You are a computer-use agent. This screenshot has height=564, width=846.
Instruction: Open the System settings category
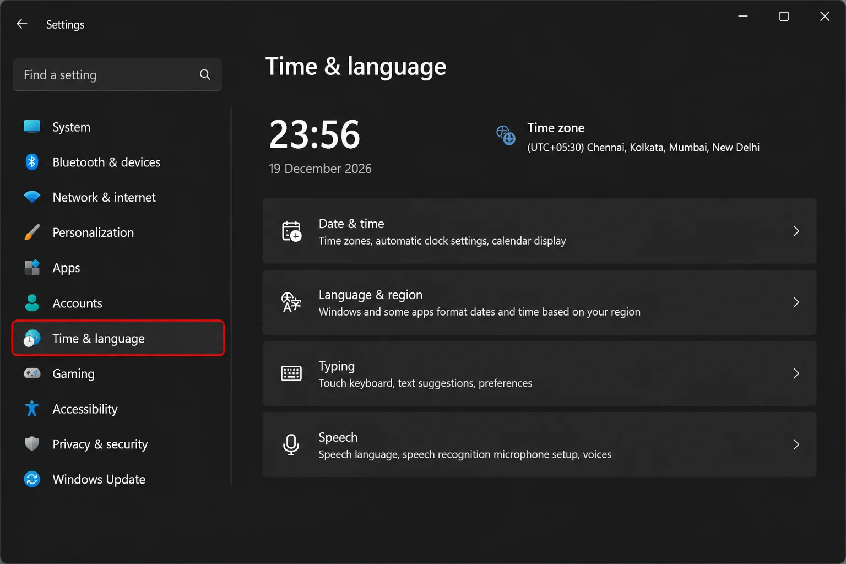(x=118, y=127)
